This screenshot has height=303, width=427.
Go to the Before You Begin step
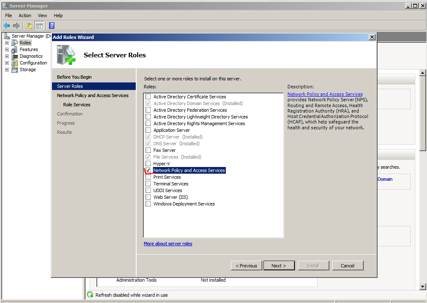pos(74,77)
